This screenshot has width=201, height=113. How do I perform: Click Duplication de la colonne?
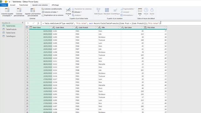(x=52, y=15)
